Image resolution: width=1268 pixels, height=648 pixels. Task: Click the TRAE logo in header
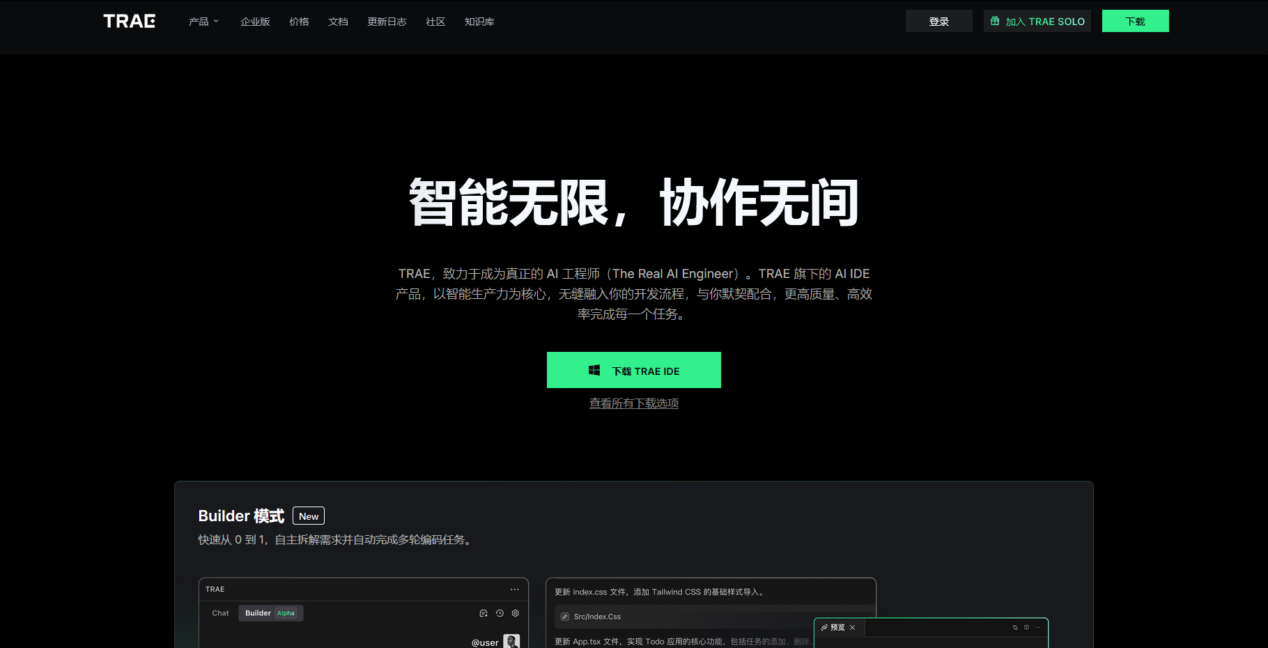click(x=130, y=22)
